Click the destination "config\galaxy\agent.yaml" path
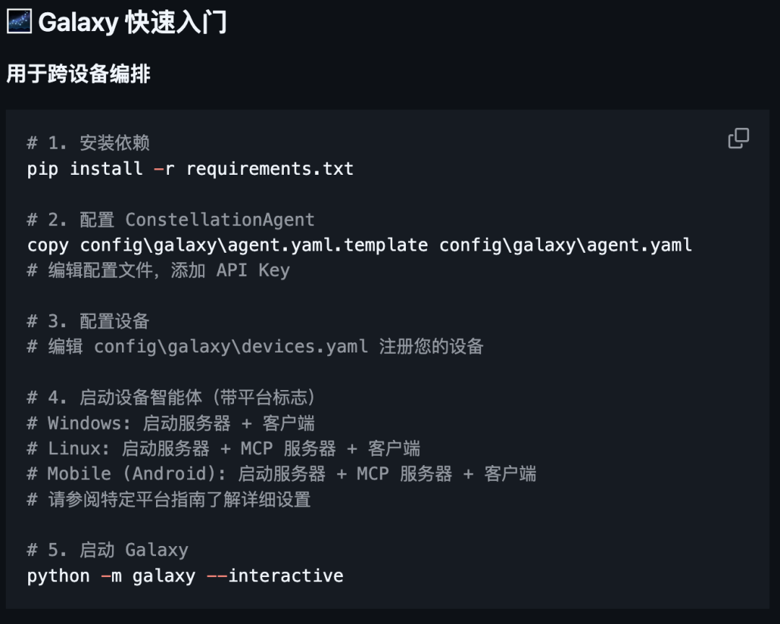 pos(565,245)
